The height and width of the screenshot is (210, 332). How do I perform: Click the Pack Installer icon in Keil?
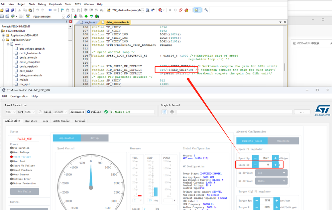[x=97, y=16]
